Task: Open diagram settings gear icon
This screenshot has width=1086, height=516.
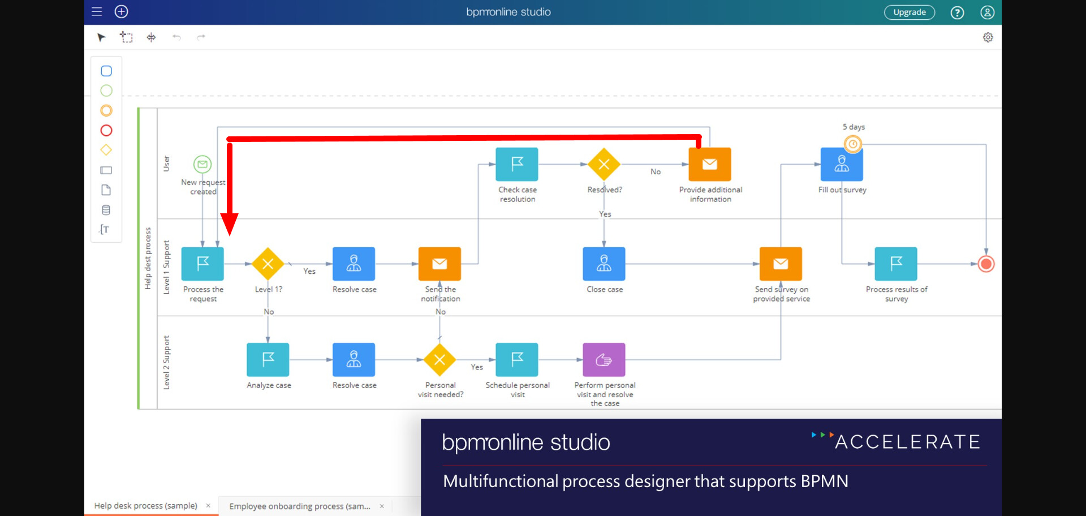Action: (x=988, y=37)
